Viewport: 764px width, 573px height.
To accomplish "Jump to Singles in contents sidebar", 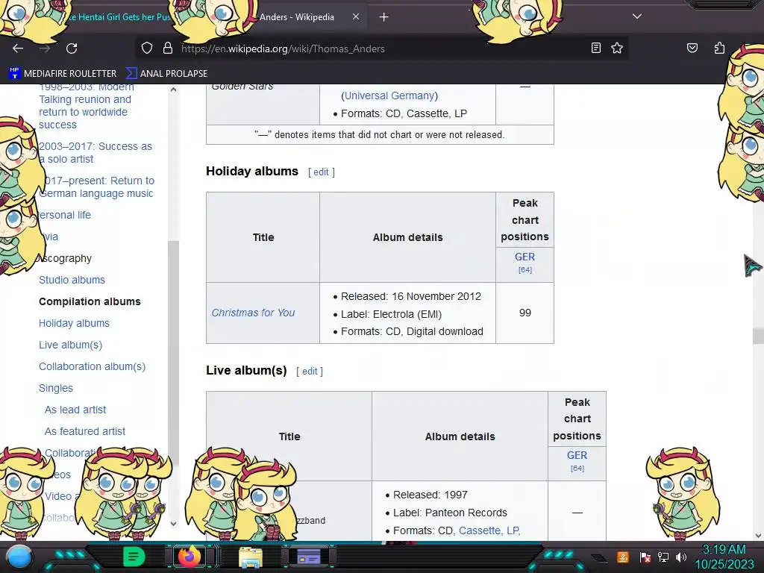I will [56, 388].
